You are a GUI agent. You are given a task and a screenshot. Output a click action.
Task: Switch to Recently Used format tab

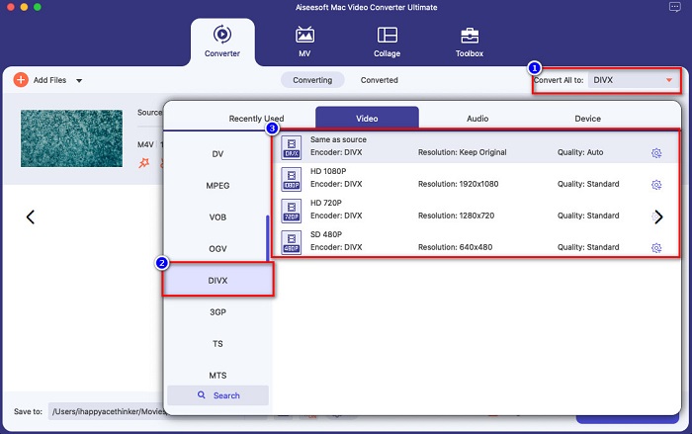256,119
